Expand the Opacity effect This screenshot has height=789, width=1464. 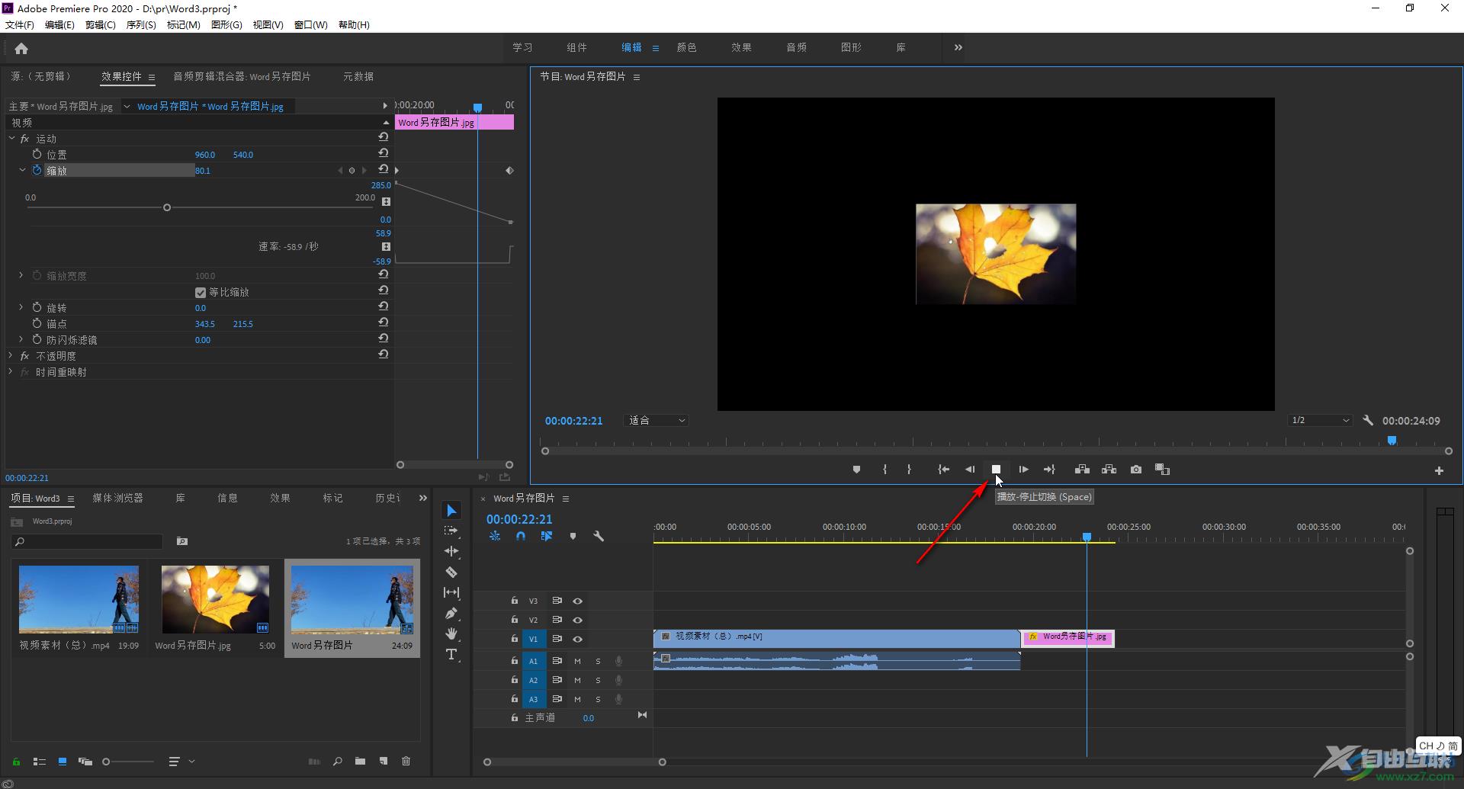pyautogui.click(x=11, y=355)
